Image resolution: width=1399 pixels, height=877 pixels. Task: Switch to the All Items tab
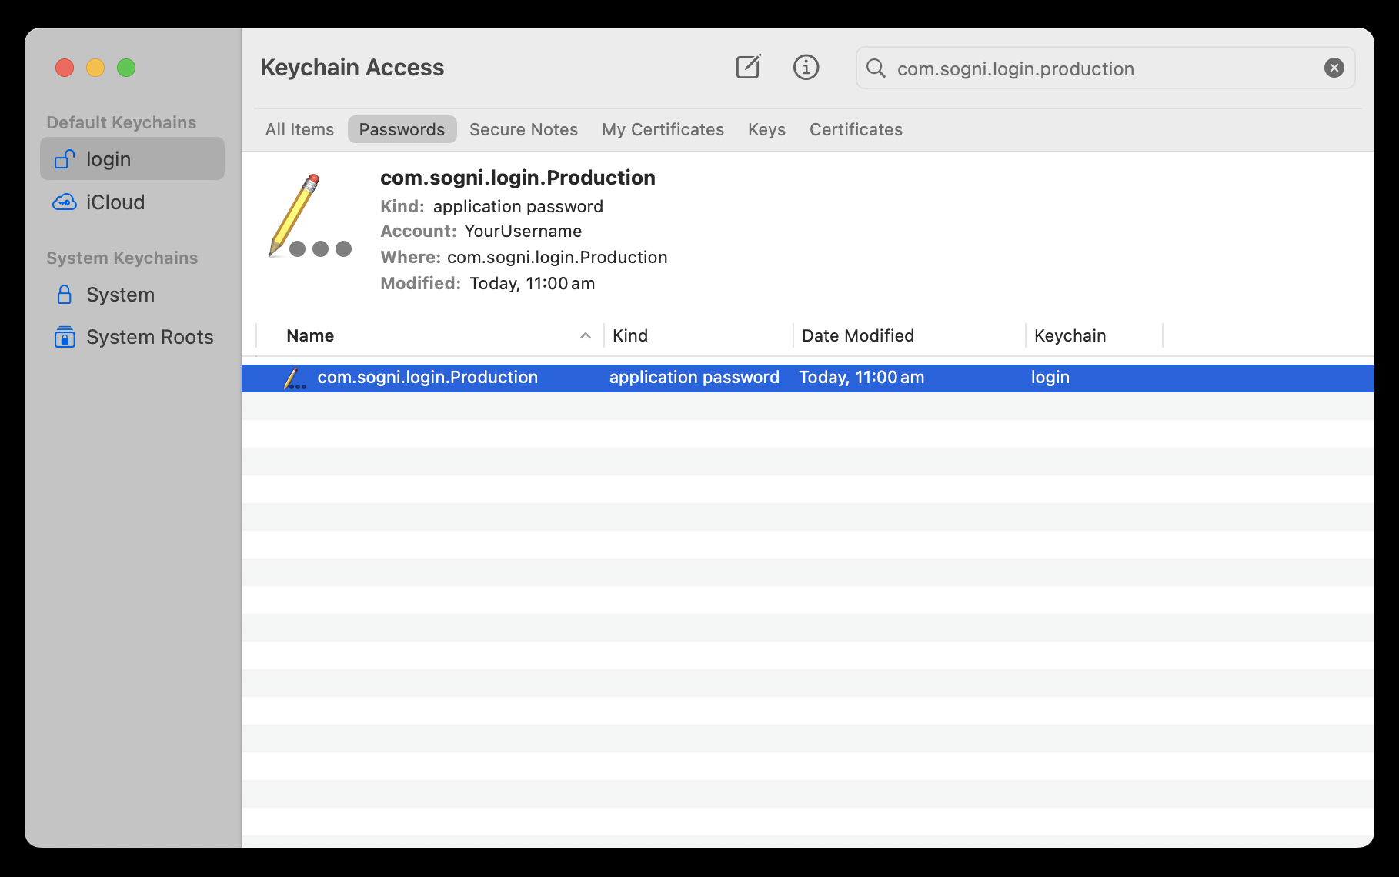299,129
